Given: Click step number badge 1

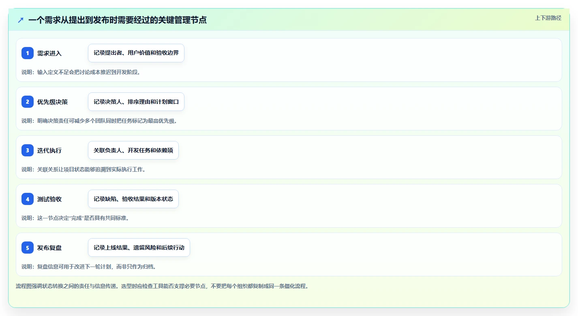Looking at the screenshot, I should 28,53.
